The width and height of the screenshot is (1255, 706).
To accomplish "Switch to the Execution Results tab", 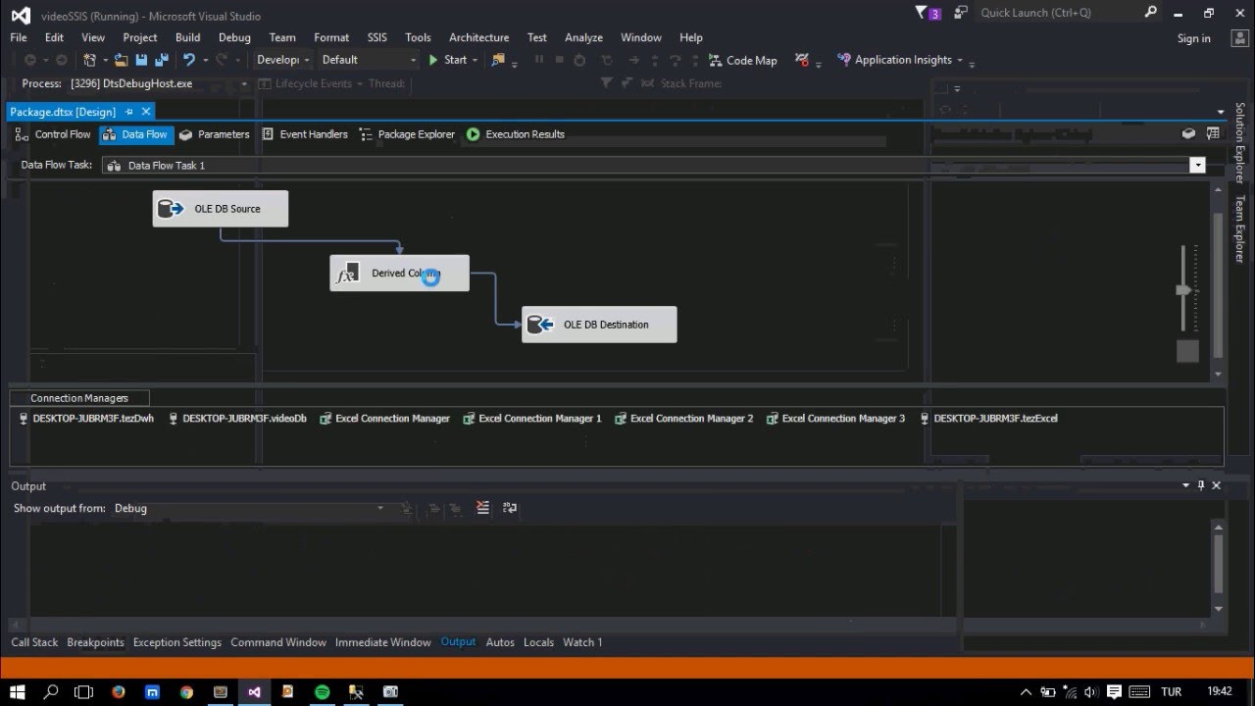I will coord(516,134).
